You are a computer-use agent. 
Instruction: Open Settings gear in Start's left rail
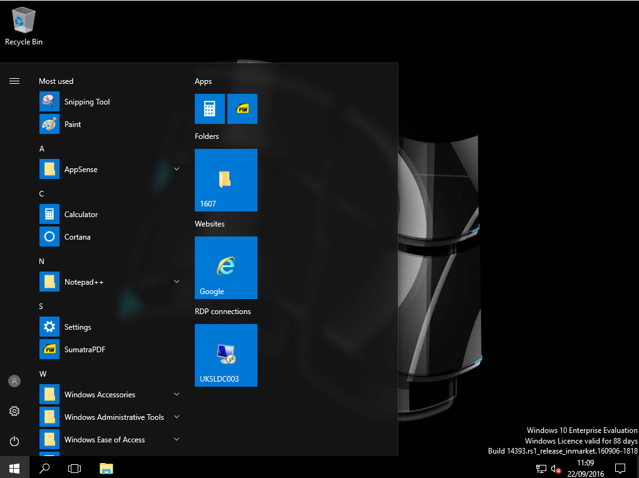[14, 411]
